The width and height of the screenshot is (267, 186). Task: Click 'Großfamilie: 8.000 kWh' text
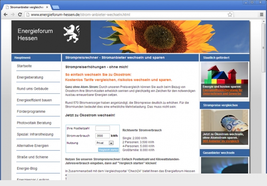pos(139,150)
